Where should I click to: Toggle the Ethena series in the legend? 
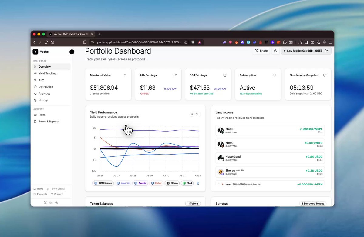(x=172, y=183)
